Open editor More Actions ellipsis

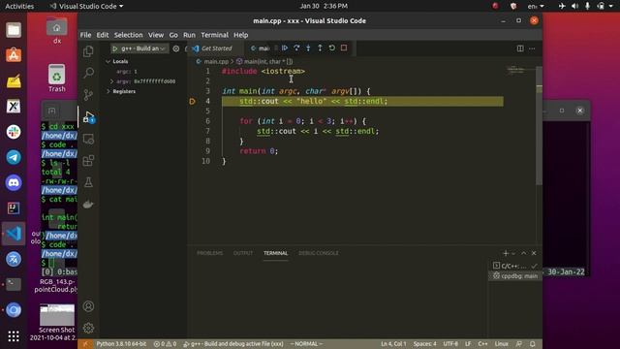532,48
